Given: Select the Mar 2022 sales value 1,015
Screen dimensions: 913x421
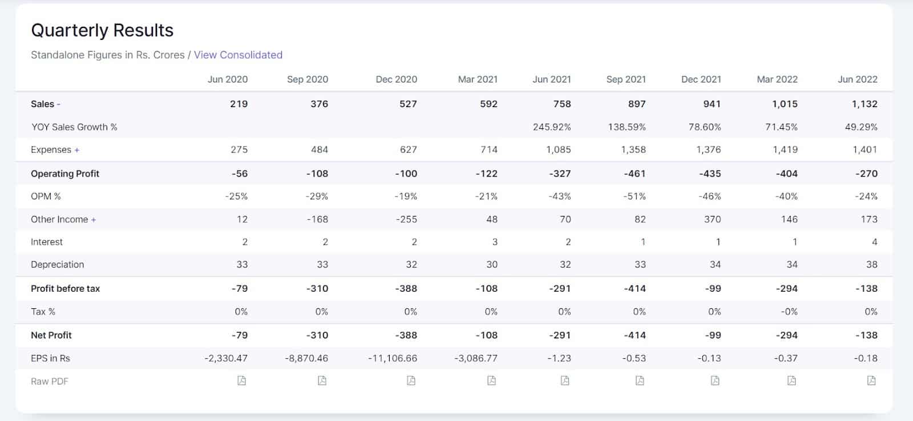Looking at the screenshot, I should (784, 104).
